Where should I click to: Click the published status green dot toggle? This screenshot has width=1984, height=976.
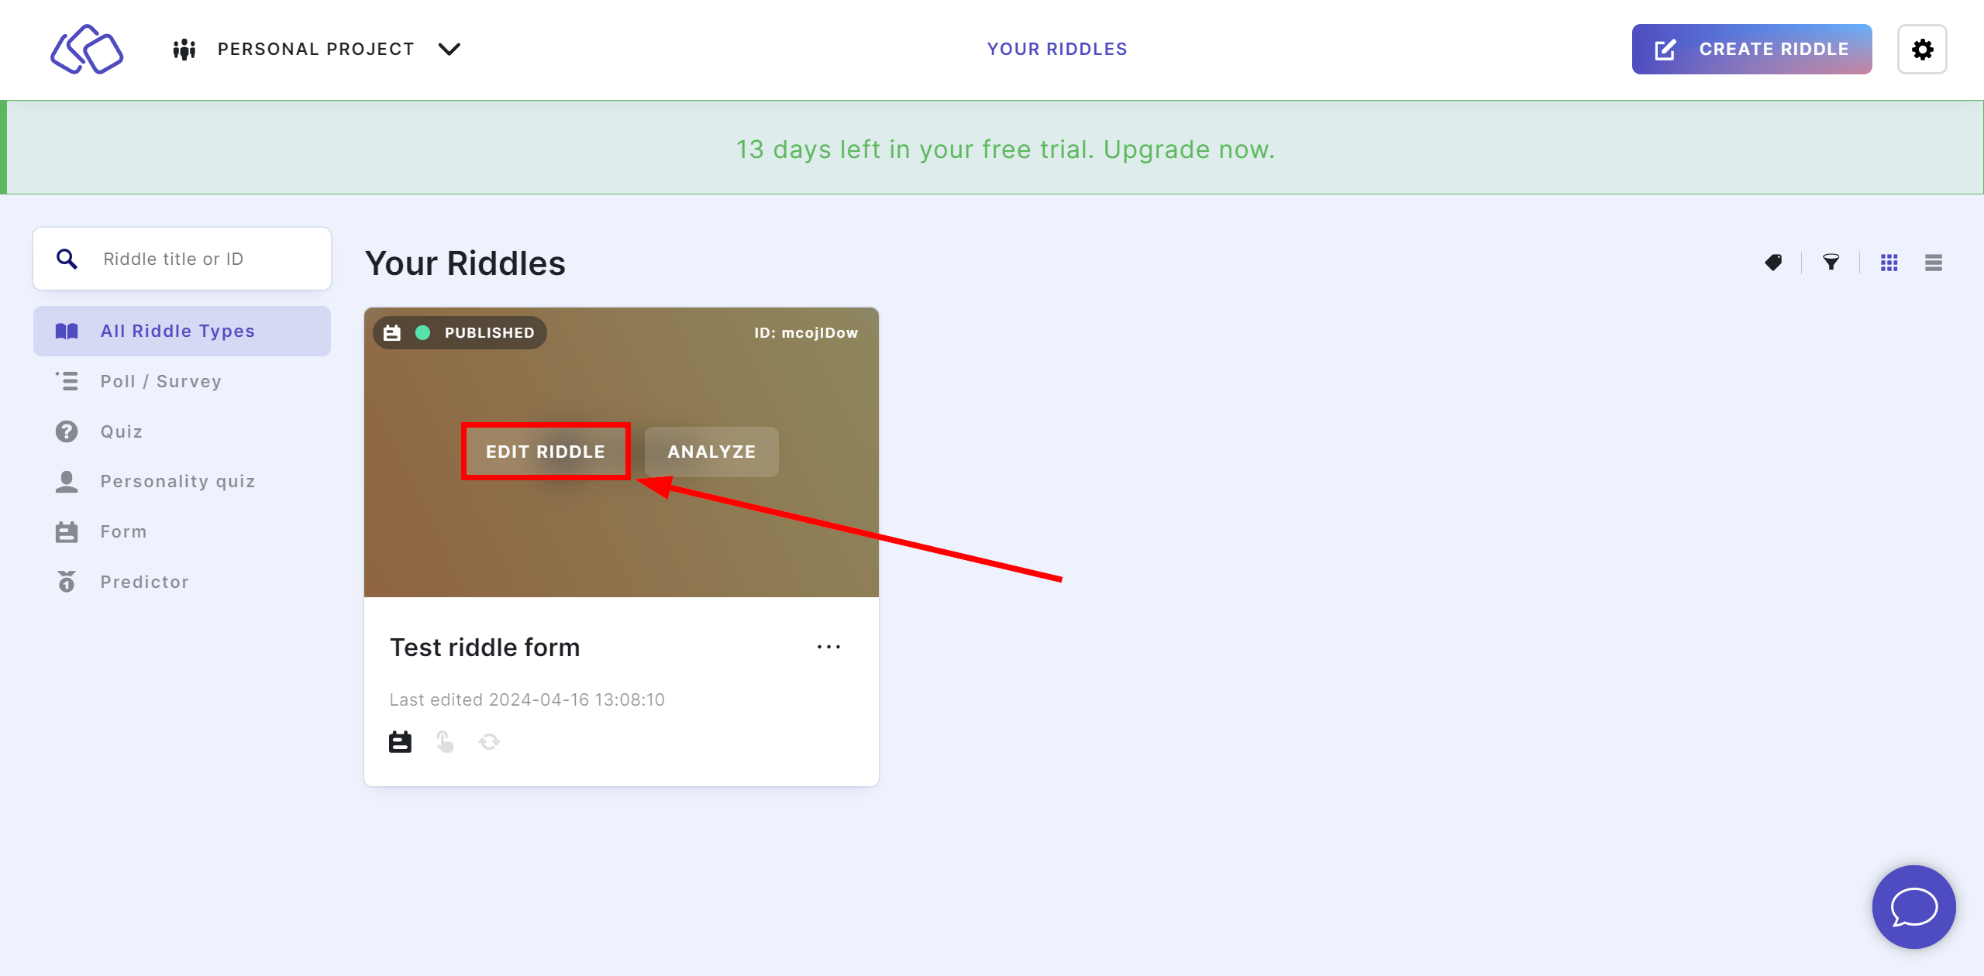pos(426,332)
